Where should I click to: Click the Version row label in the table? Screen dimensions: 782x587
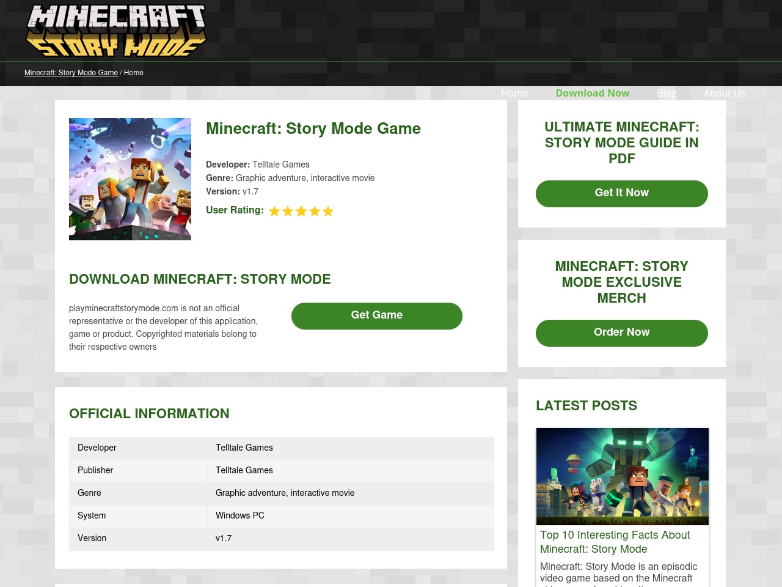pyautogui.click(x=92, y=538)
